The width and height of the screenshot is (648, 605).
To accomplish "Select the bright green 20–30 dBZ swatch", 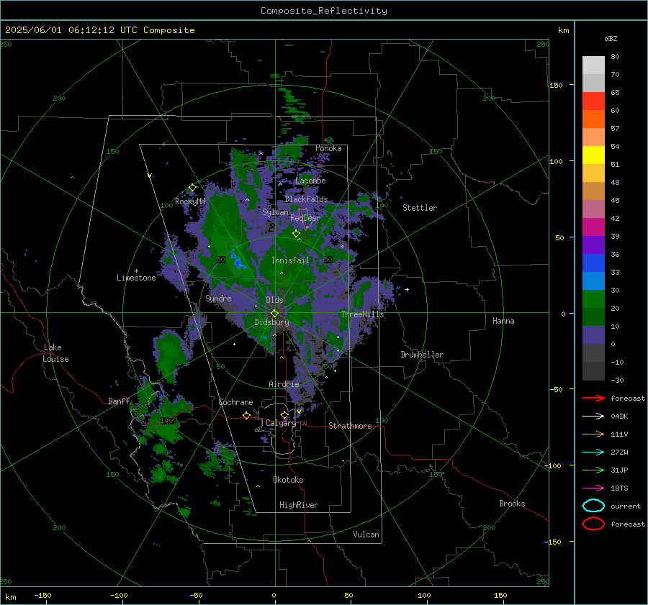I will (x=593, y=299).
